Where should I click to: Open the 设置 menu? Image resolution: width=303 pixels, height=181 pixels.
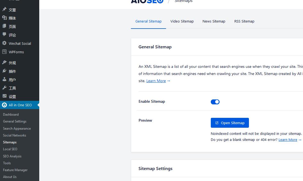tap(19, 96)
